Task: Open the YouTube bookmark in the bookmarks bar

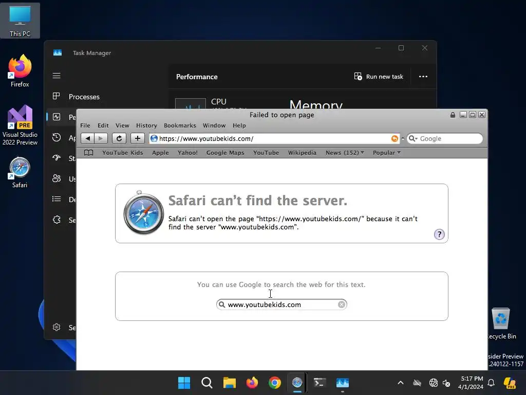Action: coord(266,152)
